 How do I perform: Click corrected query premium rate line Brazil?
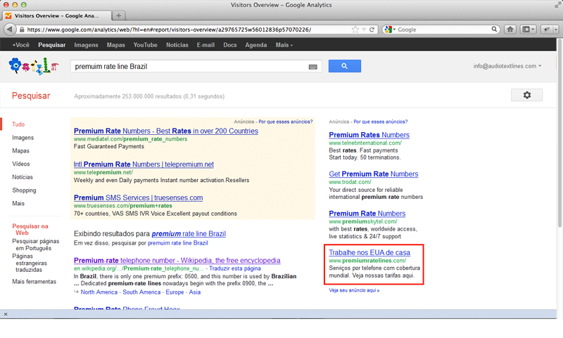click(x=189, y=234)
